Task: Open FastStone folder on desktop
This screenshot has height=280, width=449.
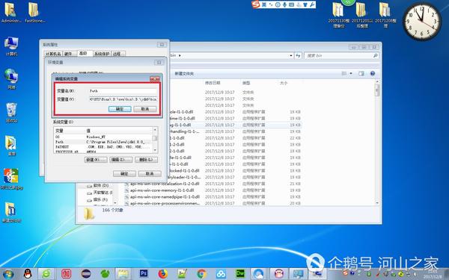Action: [x=35, y=13]
